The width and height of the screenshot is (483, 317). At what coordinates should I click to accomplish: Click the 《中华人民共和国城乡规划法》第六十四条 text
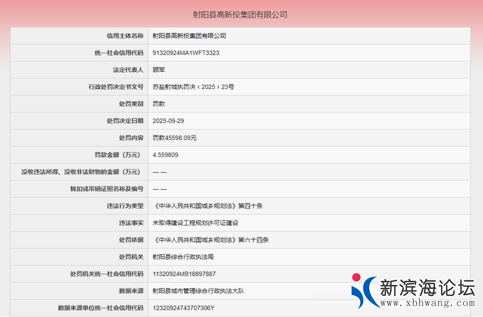click(x=211, y=240)
